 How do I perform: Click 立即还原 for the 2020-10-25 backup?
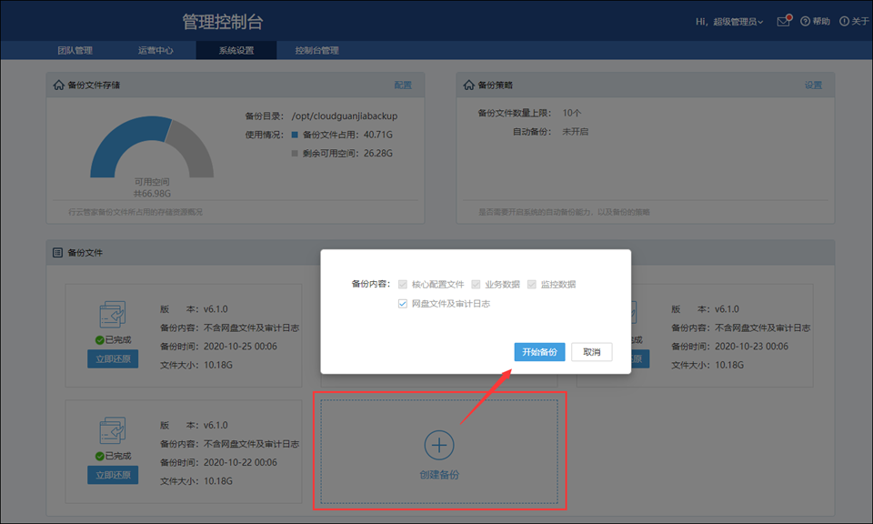pos(113,359)
